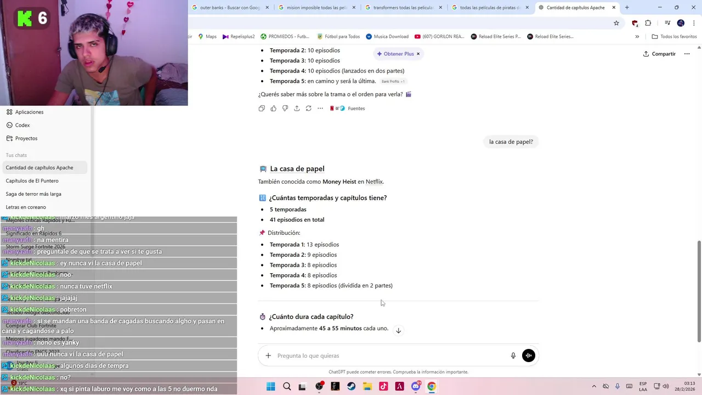Click Obtener Plus upgrade button
Screen dimensions: 702x395
(395, 54)
